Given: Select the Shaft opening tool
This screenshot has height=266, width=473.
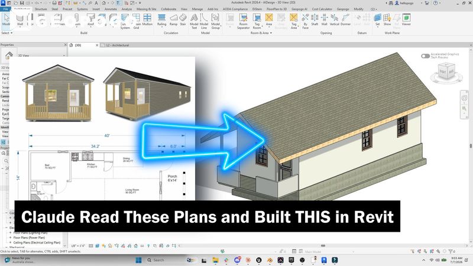Looking at the screenshot, I should tap(315, 20).
